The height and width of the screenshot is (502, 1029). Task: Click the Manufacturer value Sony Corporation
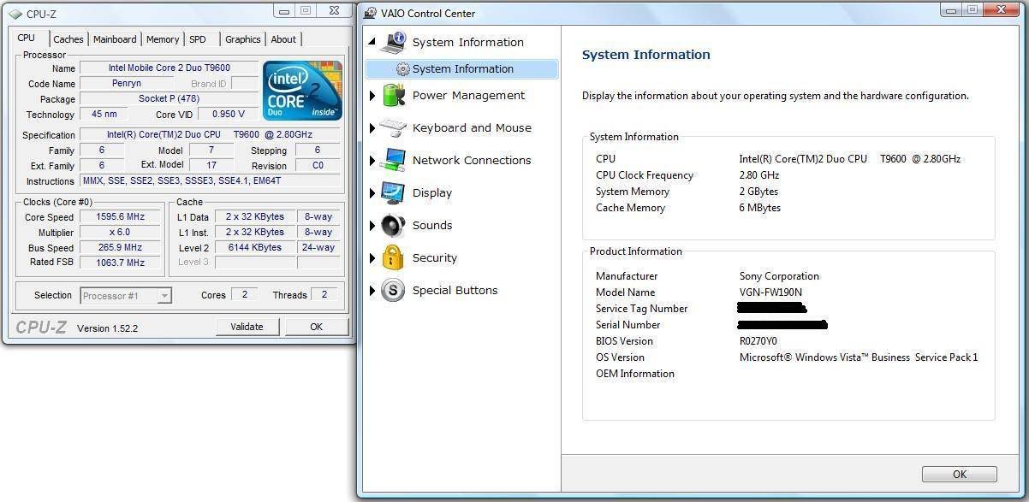[779, 276]
